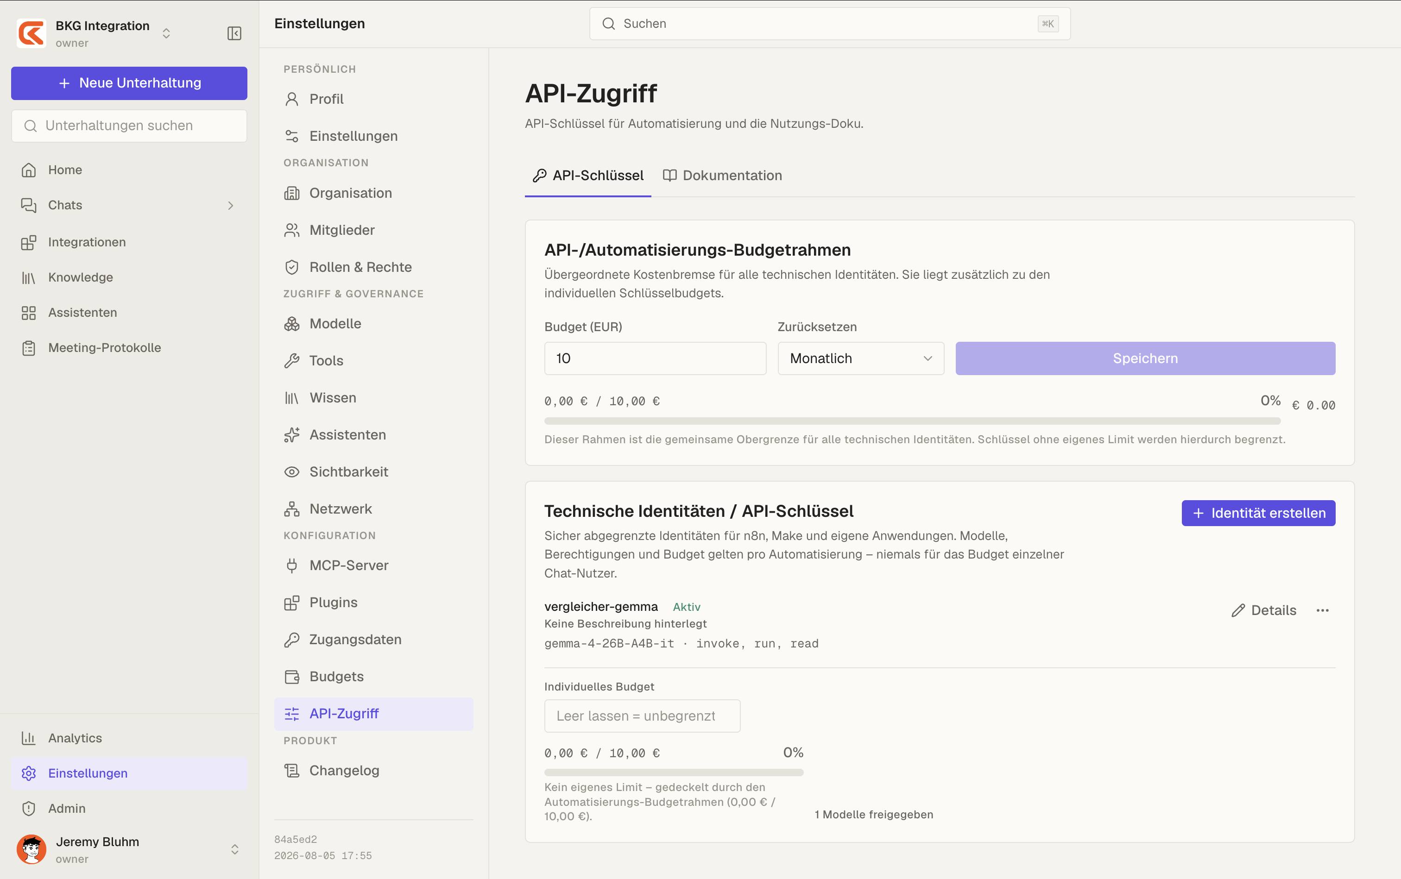Click the Knowledge library icon

pyautogui.click(x=29, y=277)
